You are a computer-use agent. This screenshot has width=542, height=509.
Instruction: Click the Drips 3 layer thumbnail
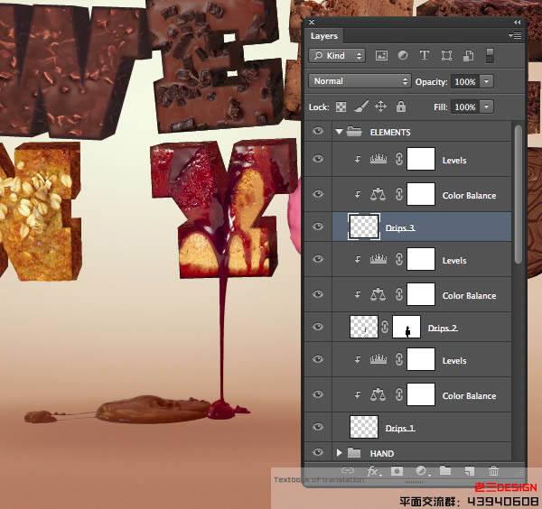point(364,227)
